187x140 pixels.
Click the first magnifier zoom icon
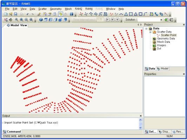pos(16,20)
